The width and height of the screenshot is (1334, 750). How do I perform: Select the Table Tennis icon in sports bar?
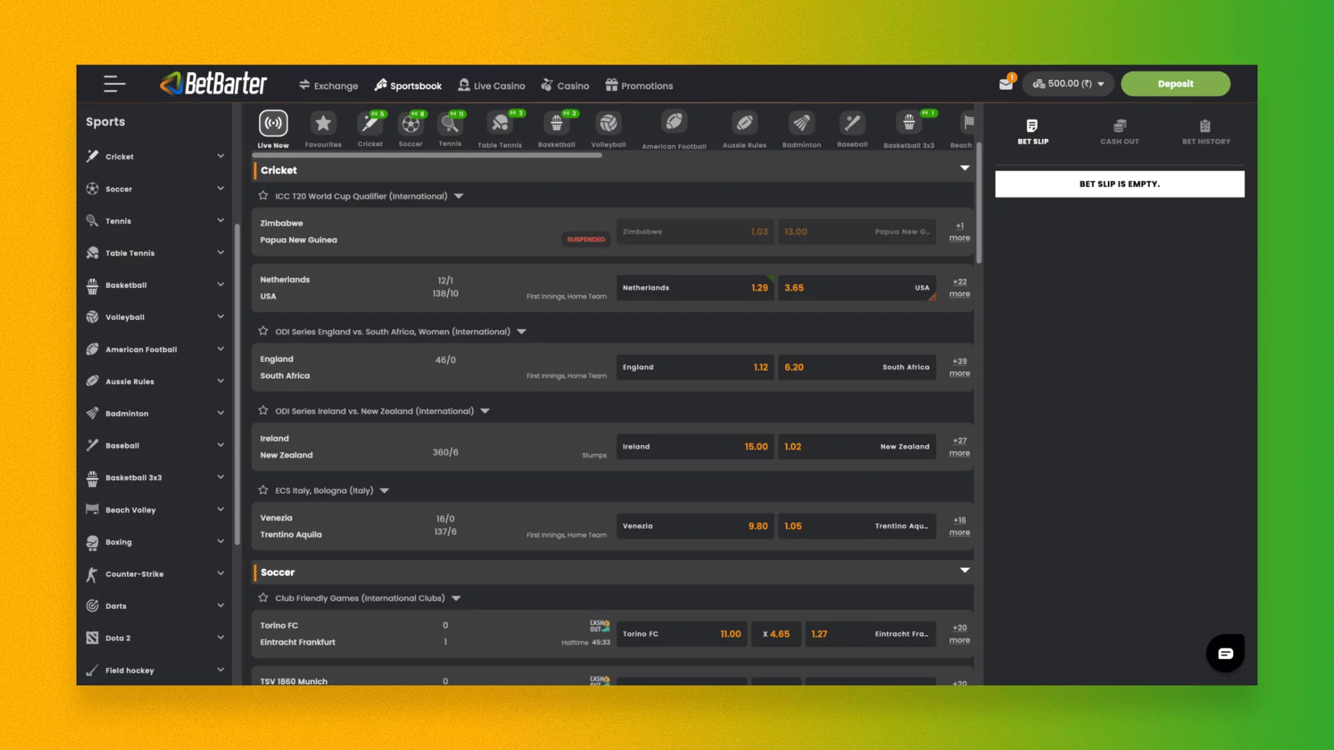tap(500, 124)
